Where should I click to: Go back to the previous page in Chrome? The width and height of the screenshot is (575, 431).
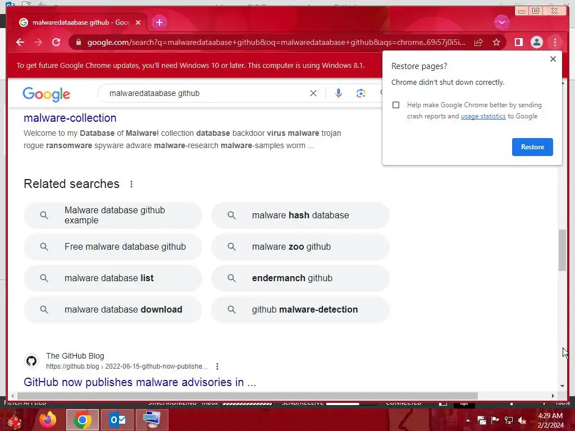coord(20,43)
